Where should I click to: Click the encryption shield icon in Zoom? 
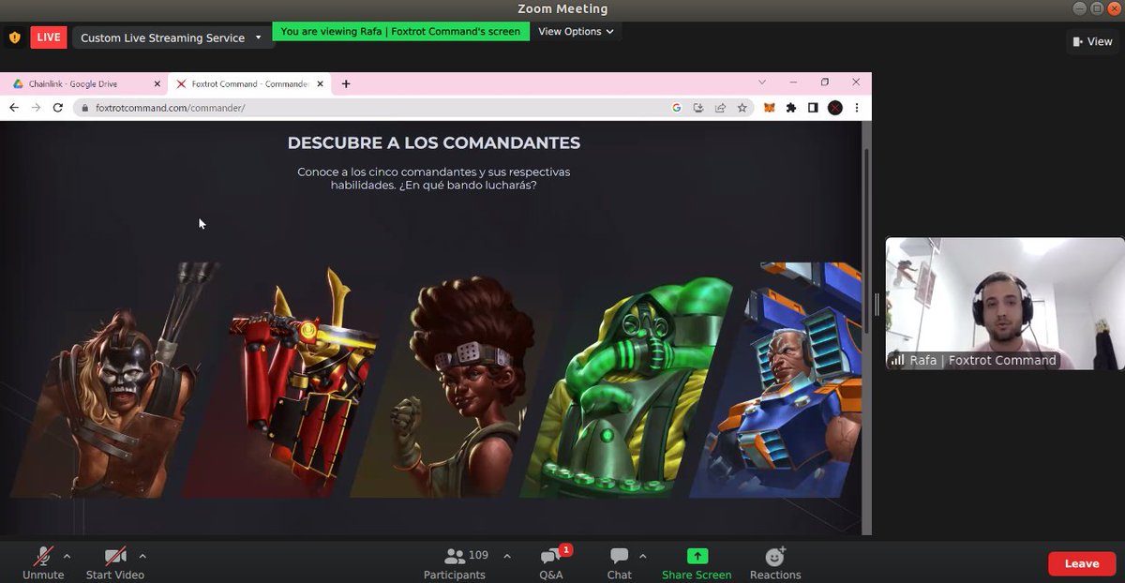[x=14, y=37]
